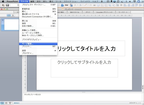The image size is (144, 105).
Task: Expand the 送信 submenu
Action: 38,50
